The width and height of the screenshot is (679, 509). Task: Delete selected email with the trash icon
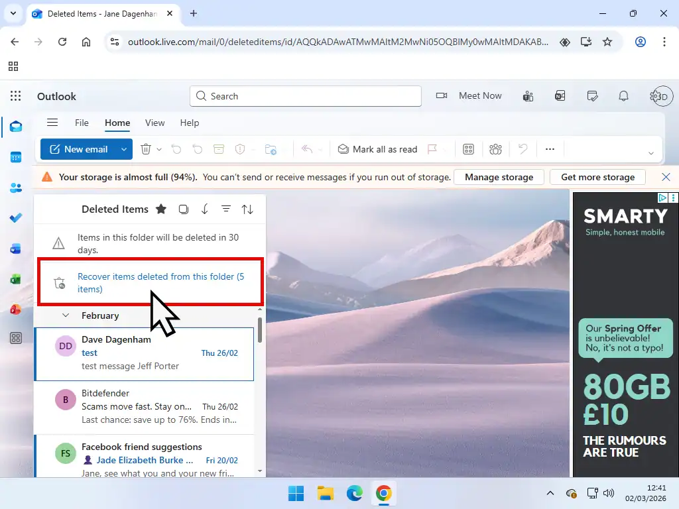point(145,149)
